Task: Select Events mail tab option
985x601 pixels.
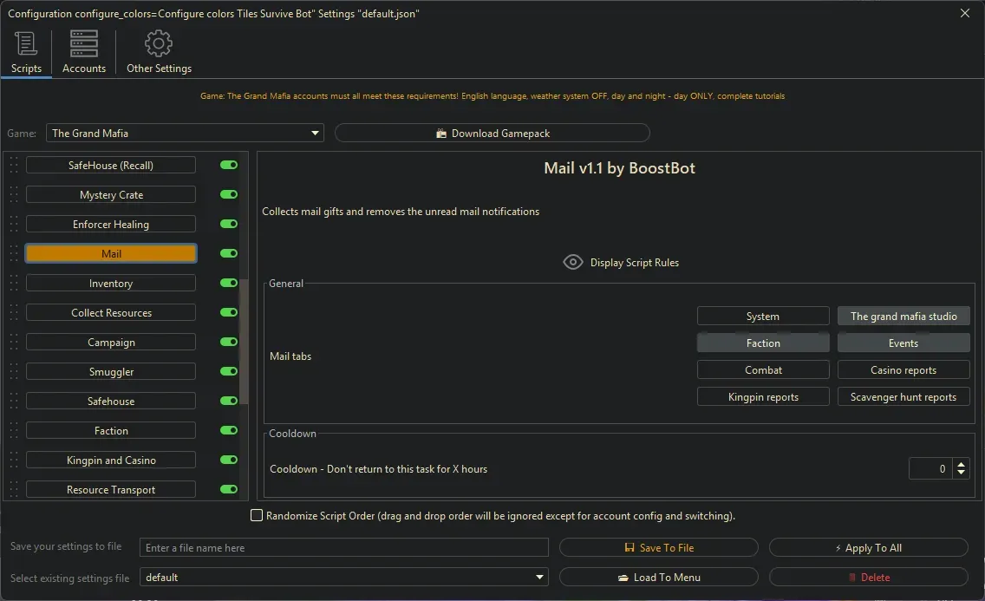Action: tap(903, 343)
